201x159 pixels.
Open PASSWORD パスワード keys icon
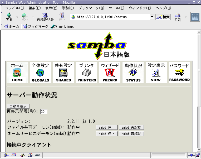[x=179, y=73]
